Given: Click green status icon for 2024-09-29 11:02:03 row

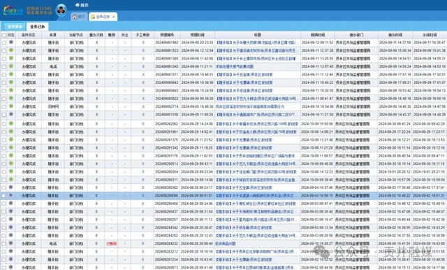Looking at the screenshot, I should tap(11, 155).
